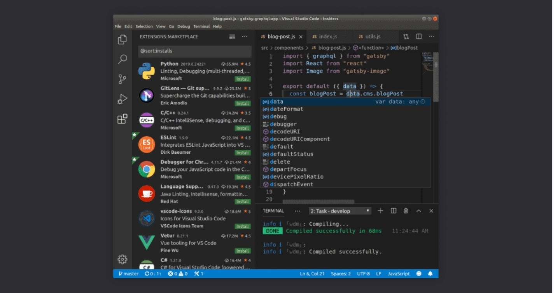Image resolution: width=560 pixels, height=293 pixels.
Task: Click the GitLens extension icon
Action: click(147, 95)
